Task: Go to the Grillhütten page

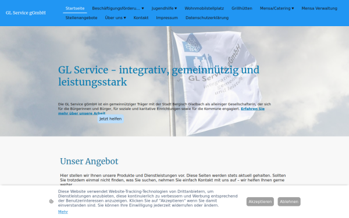Action: pyautogui.click(x=242, y=9)
